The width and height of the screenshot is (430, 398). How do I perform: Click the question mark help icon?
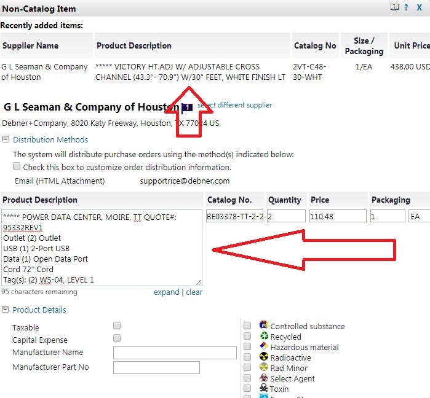(406, 7)
